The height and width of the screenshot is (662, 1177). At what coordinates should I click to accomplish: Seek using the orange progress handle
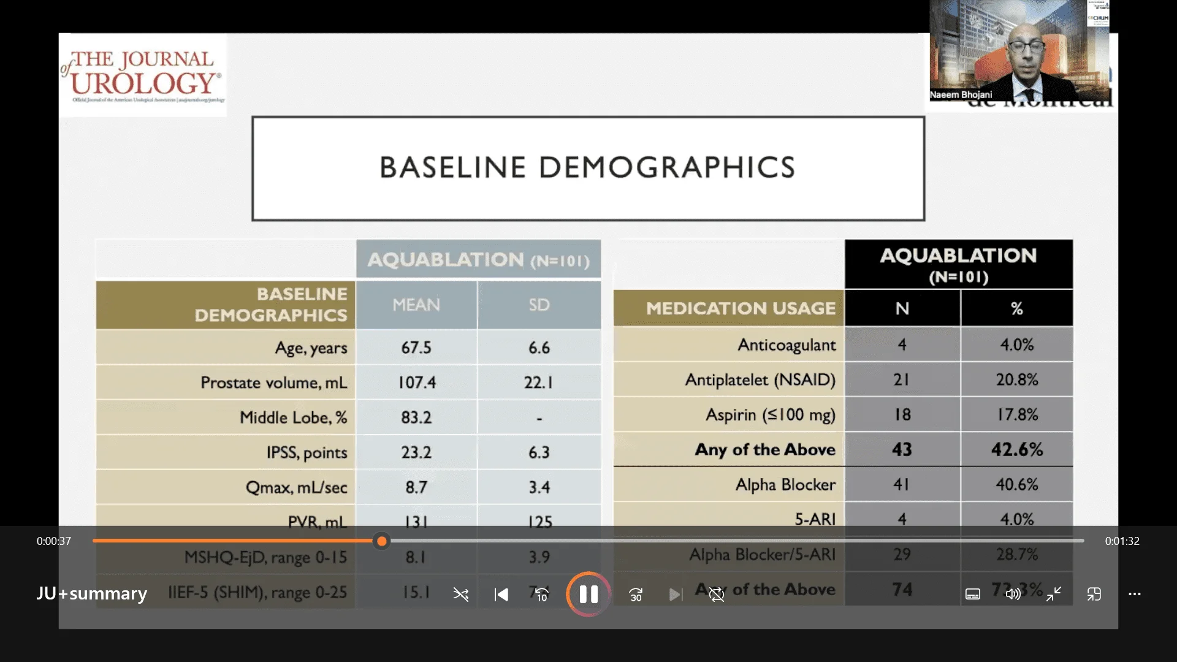(382, 541)
